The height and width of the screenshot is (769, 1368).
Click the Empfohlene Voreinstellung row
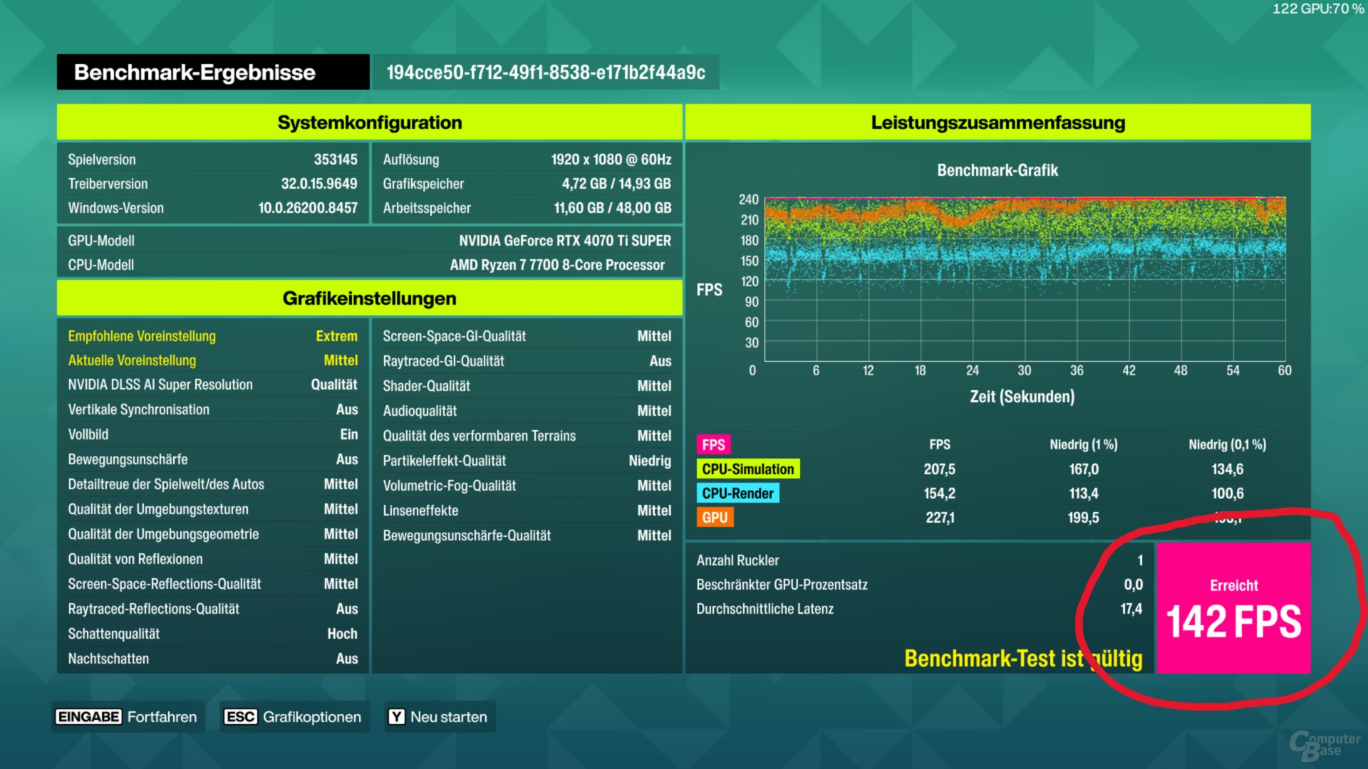click(x=212, y=336)
